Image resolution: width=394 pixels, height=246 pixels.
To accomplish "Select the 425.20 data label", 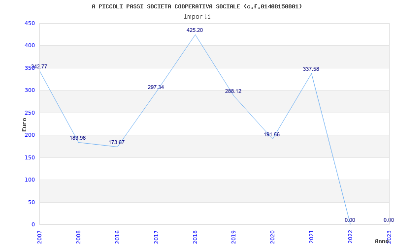I will [x=195, y=30].
